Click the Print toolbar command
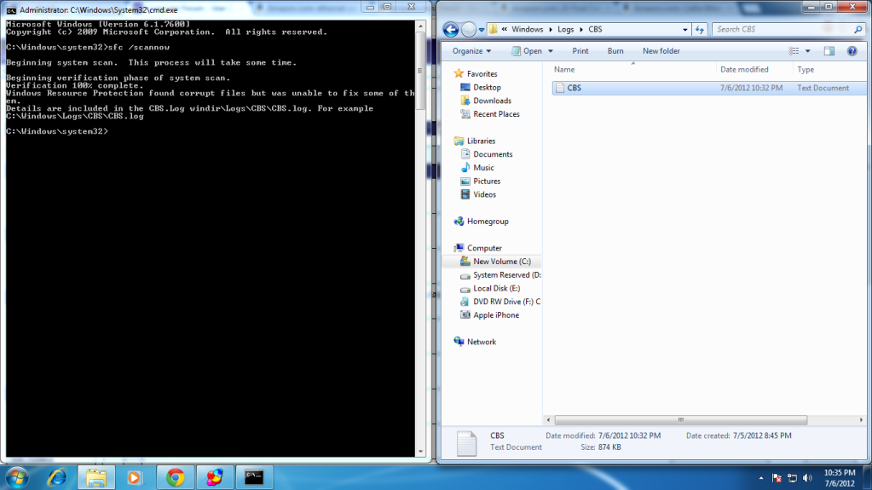Viewport: 872px width, 490px height. coord(580,51)
